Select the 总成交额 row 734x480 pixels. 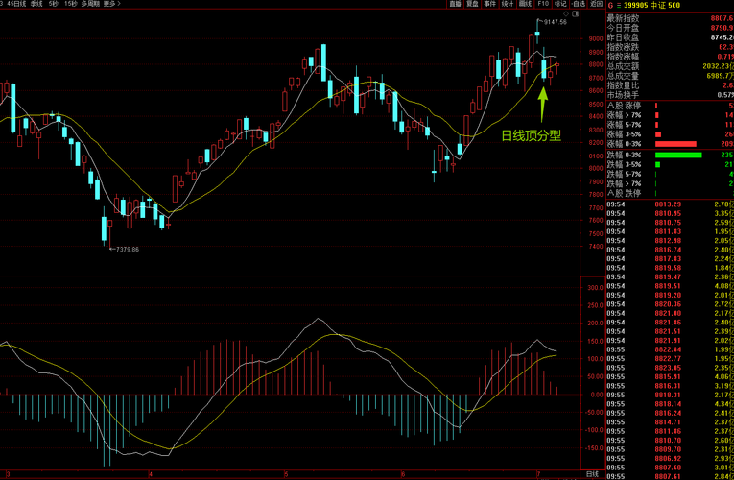point(670,66)
